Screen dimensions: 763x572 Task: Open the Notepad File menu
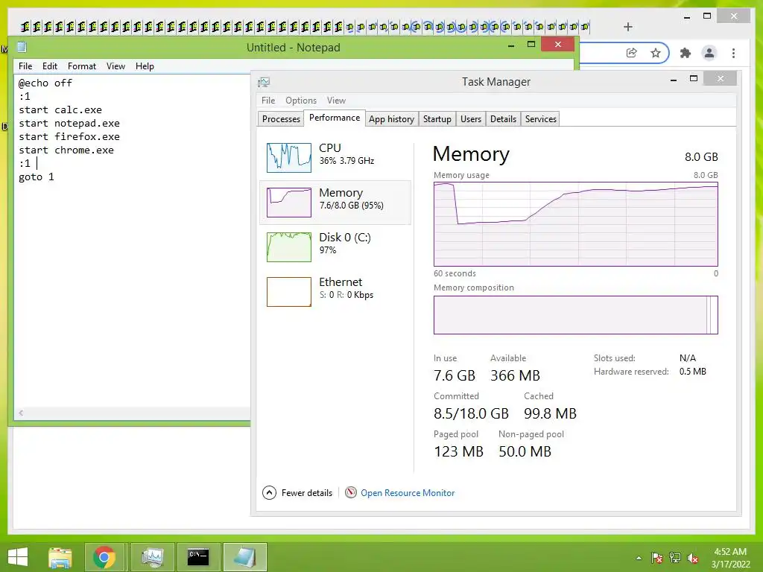[x=25, y=66]
